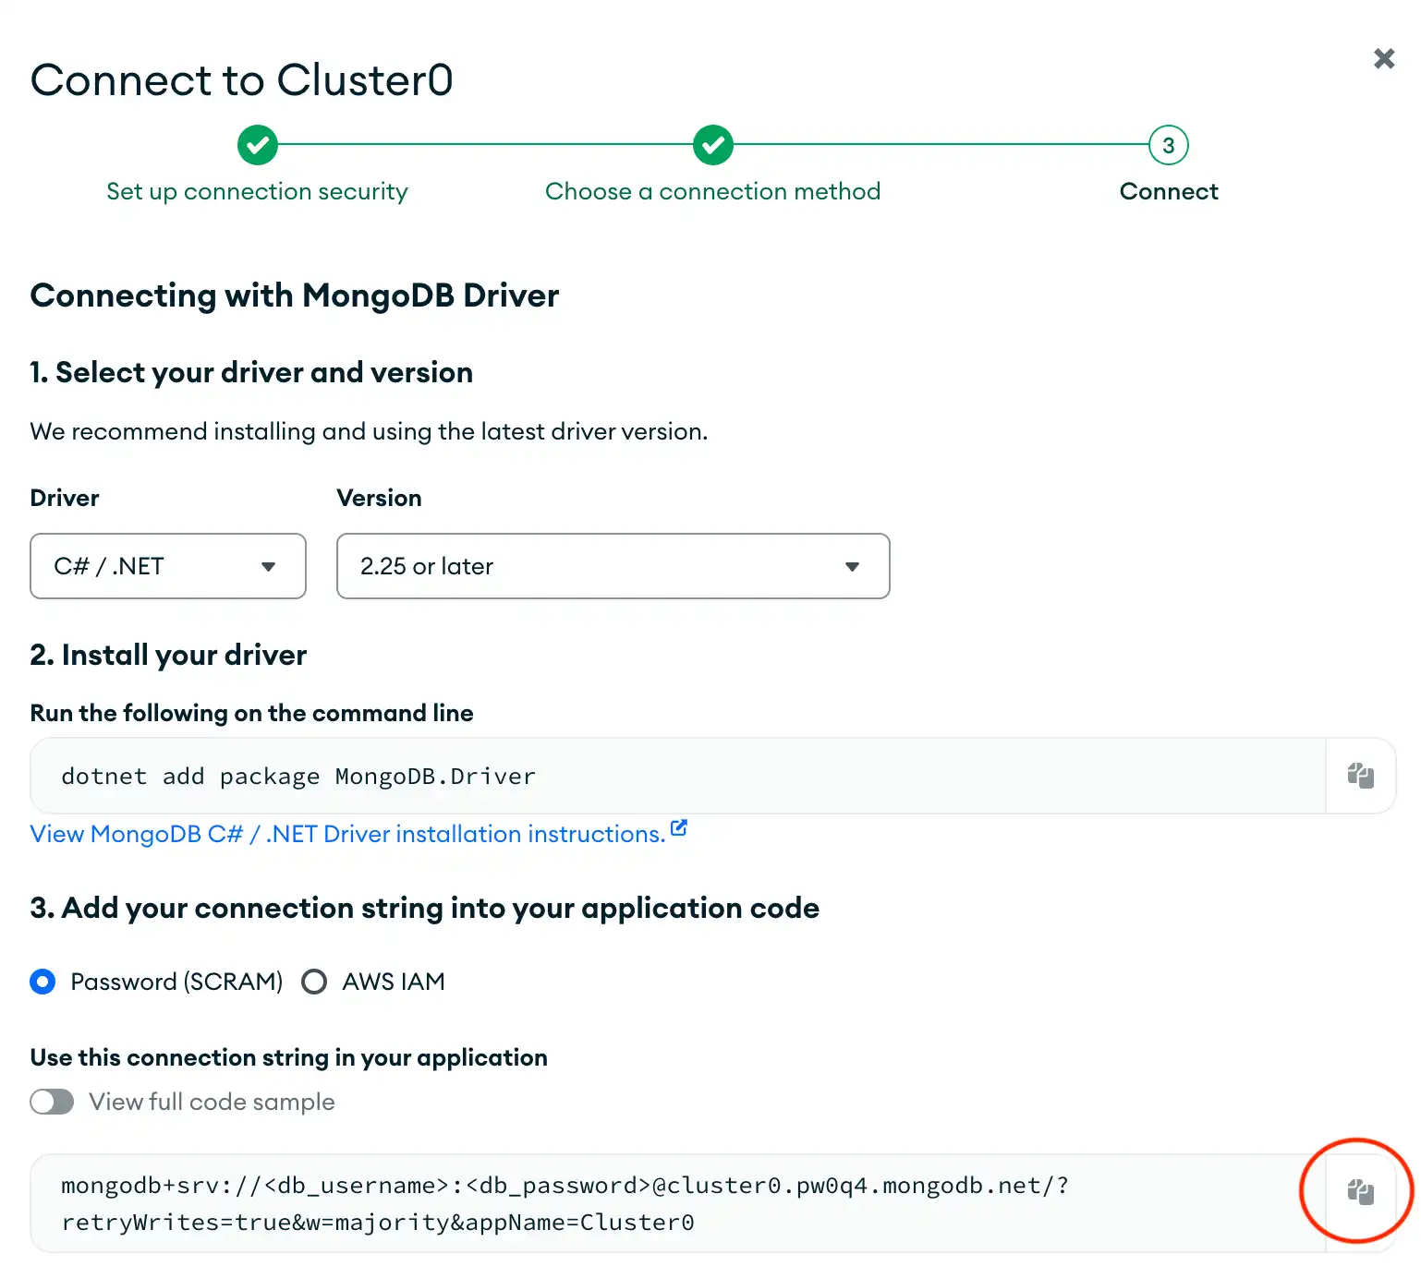This screenshot has height=1278, width=1421.
Task: Select the Password (SCRAM) option
Action: (43, 982)
